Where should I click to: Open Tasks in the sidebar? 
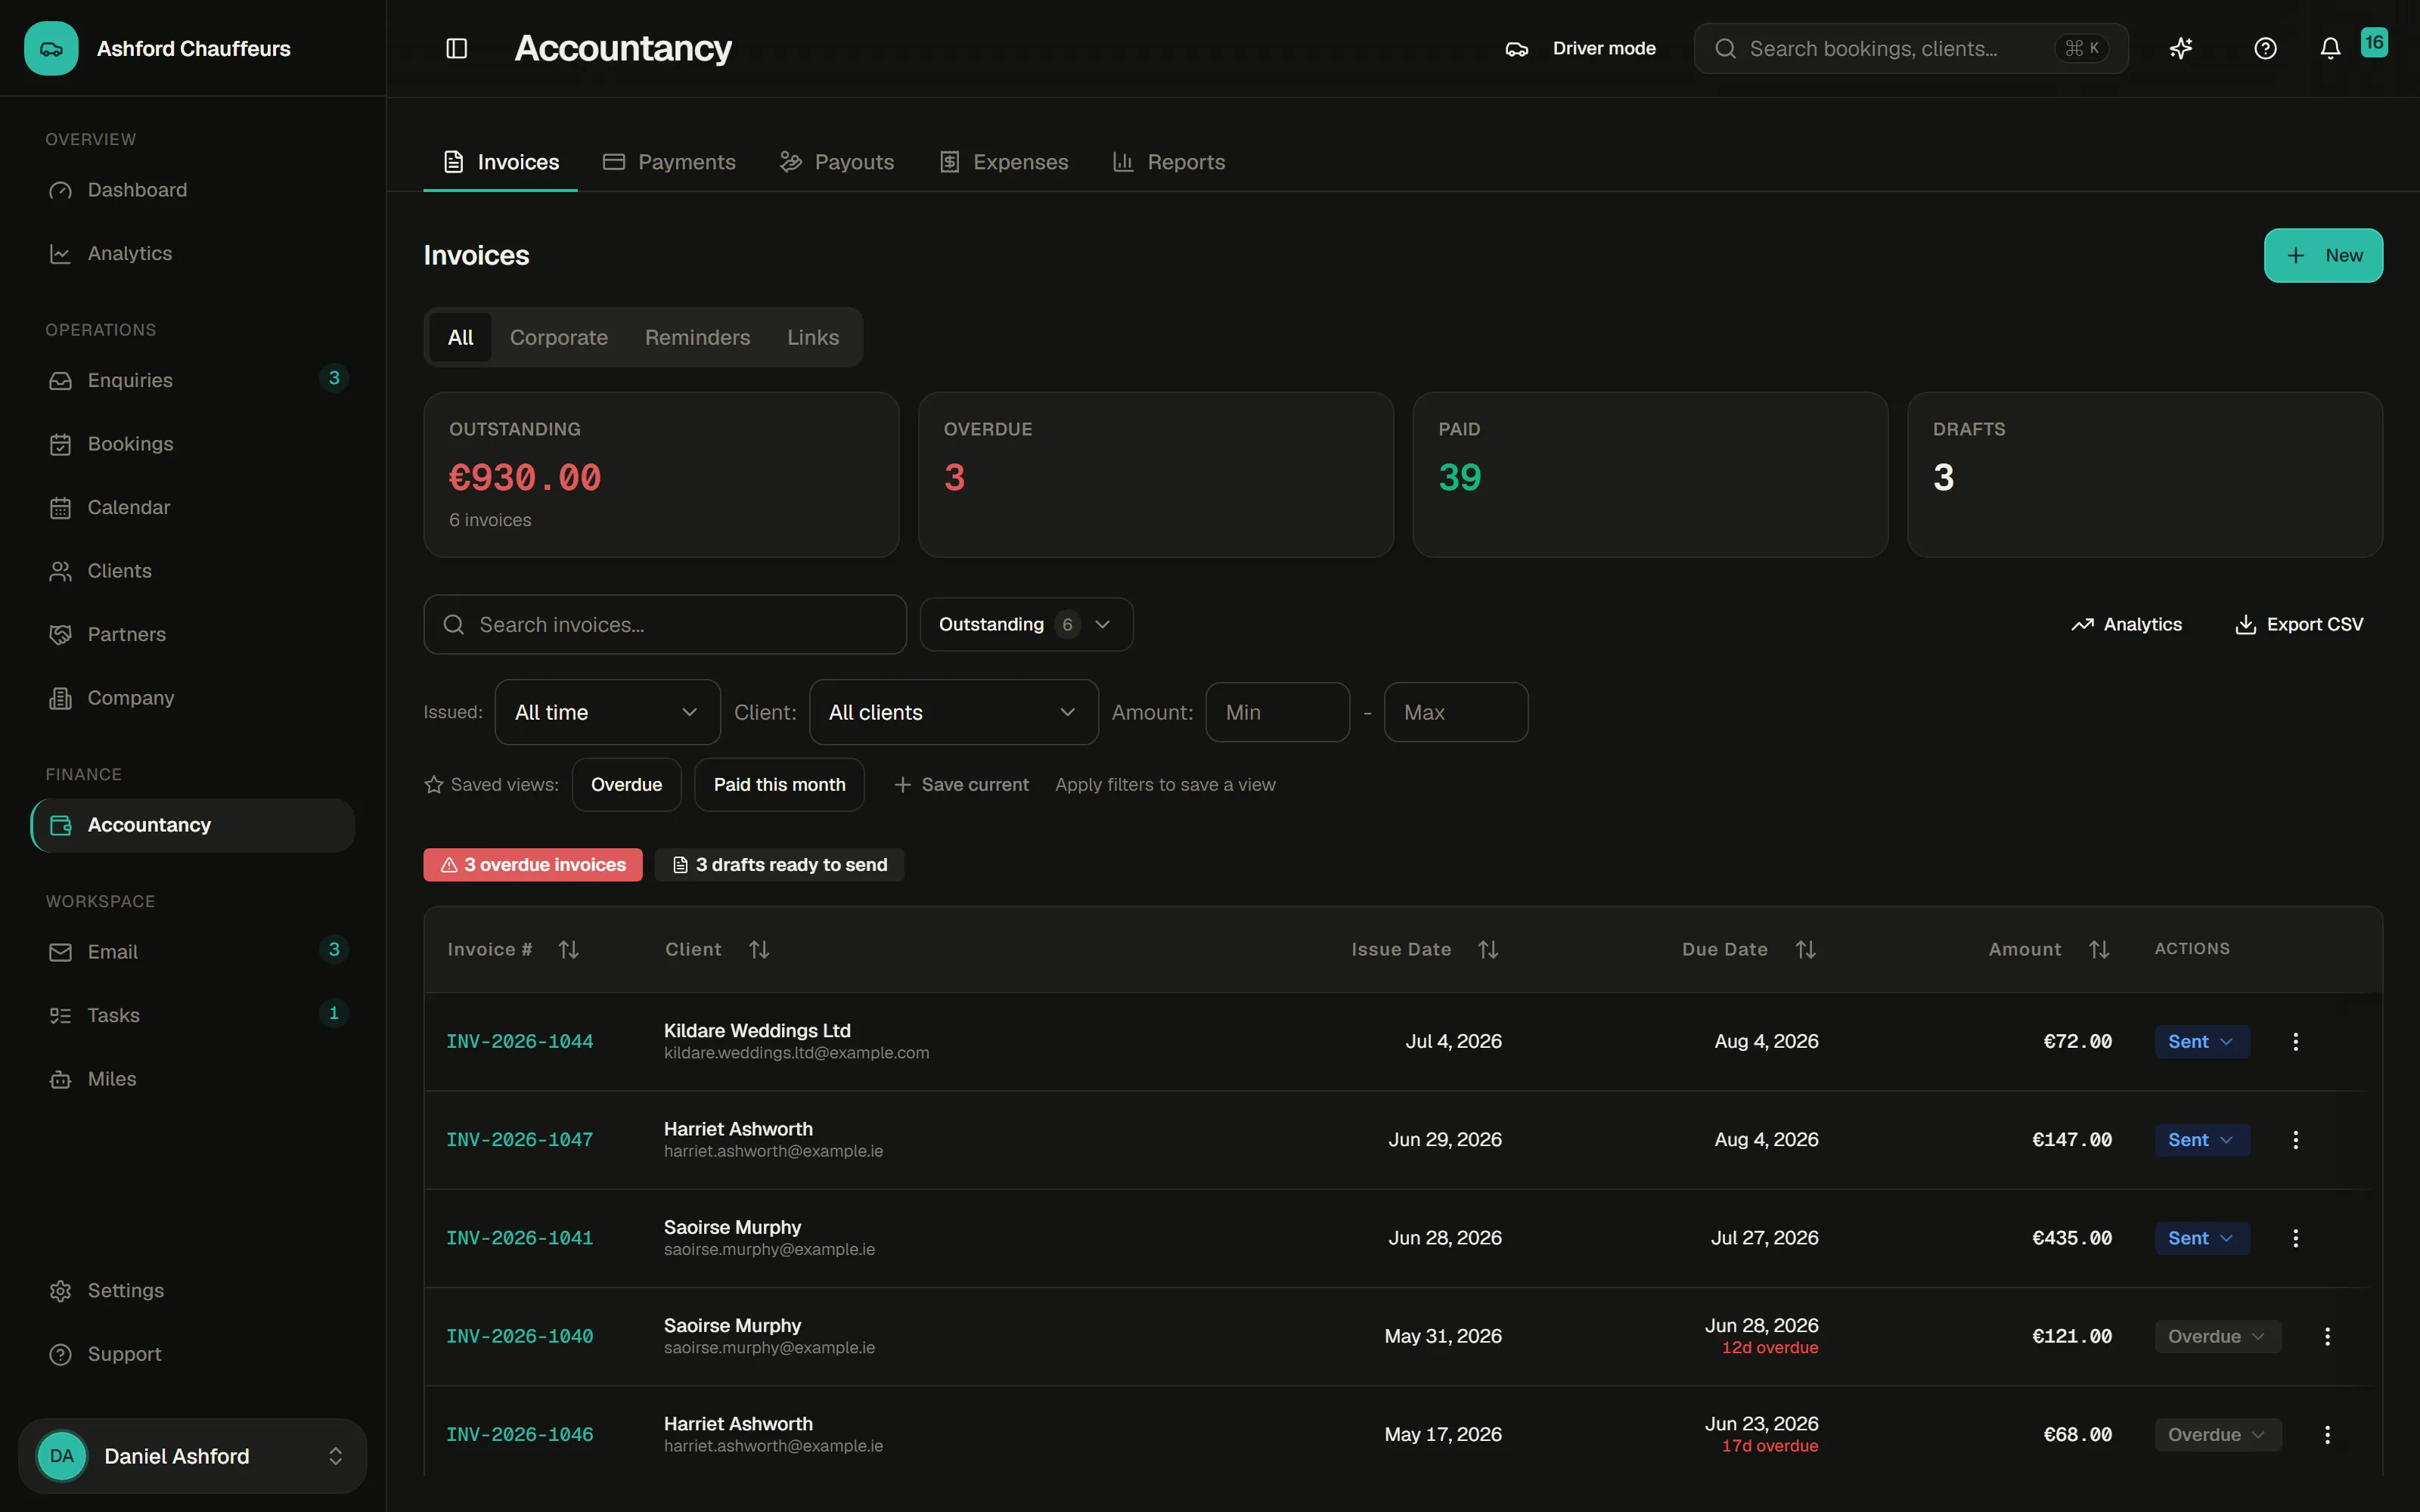click(x=192, y=1015)
